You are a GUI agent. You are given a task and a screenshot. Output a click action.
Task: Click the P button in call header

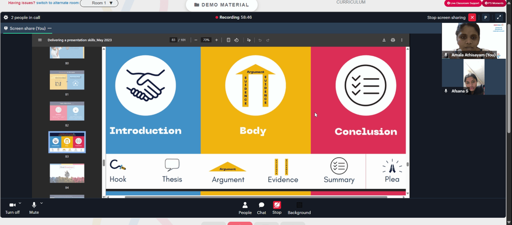coord(485,17)
